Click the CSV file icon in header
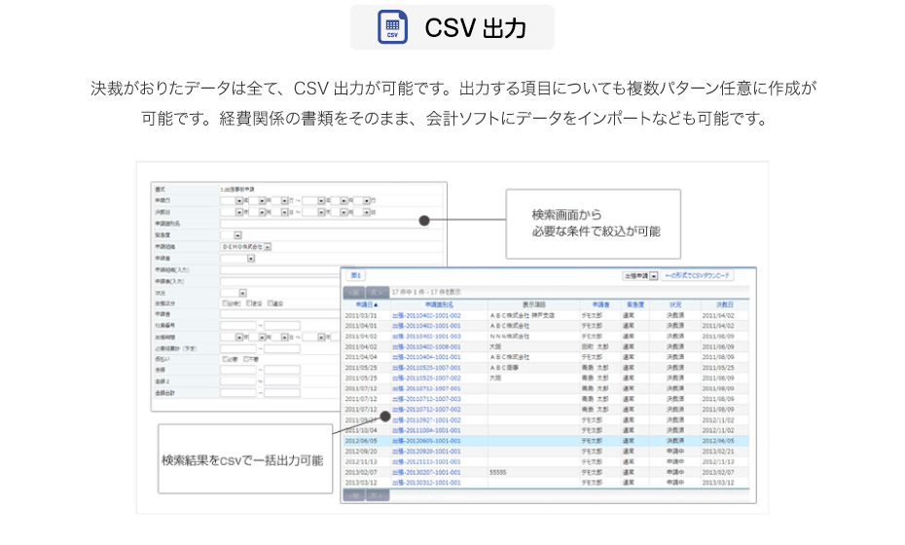Viewport: 905px width, 545px height. tap(392, 27)
